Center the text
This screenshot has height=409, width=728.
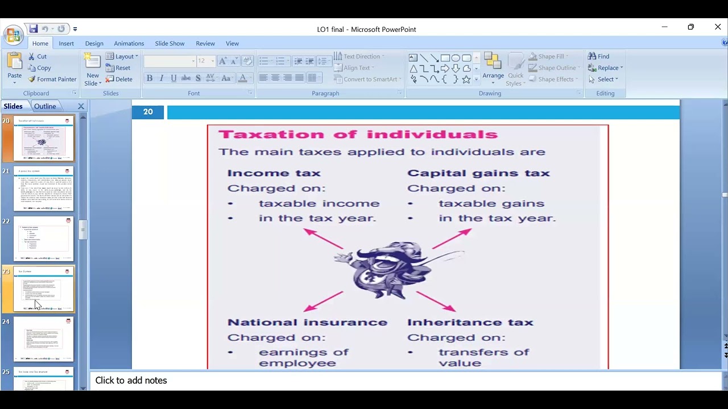275,78
